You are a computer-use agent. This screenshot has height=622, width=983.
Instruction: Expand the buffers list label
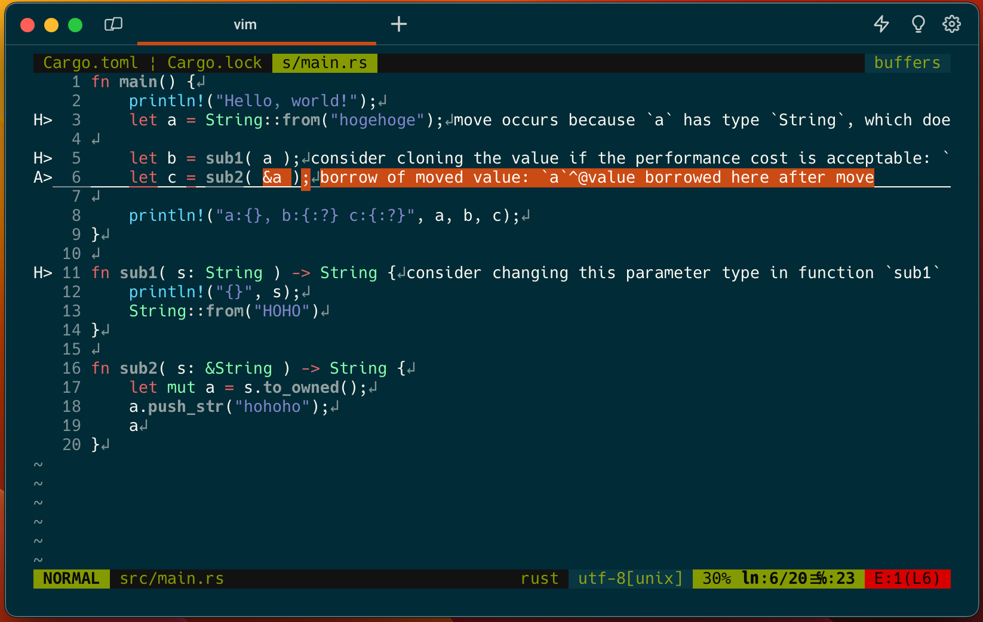point(907,62)
